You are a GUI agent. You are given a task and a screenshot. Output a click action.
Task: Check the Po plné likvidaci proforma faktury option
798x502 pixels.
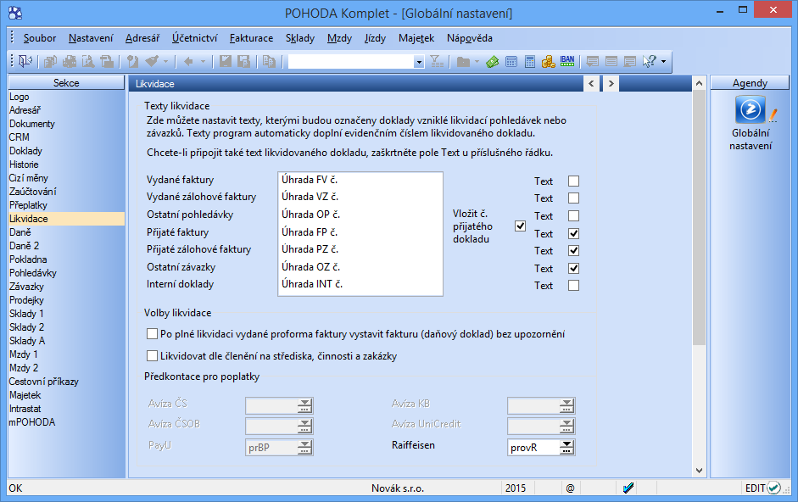(x=152, y=334)
